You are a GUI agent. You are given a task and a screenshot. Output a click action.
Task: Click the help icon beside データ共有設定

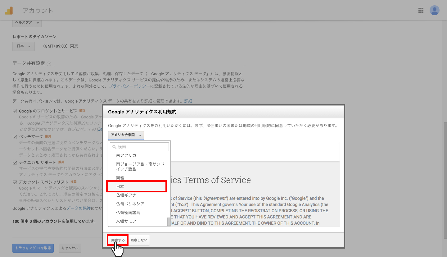pos(49,64)
